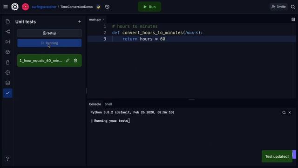298x168 pixels.
Task: Open the Files sidebar panel
Action: tap(7, 21)
